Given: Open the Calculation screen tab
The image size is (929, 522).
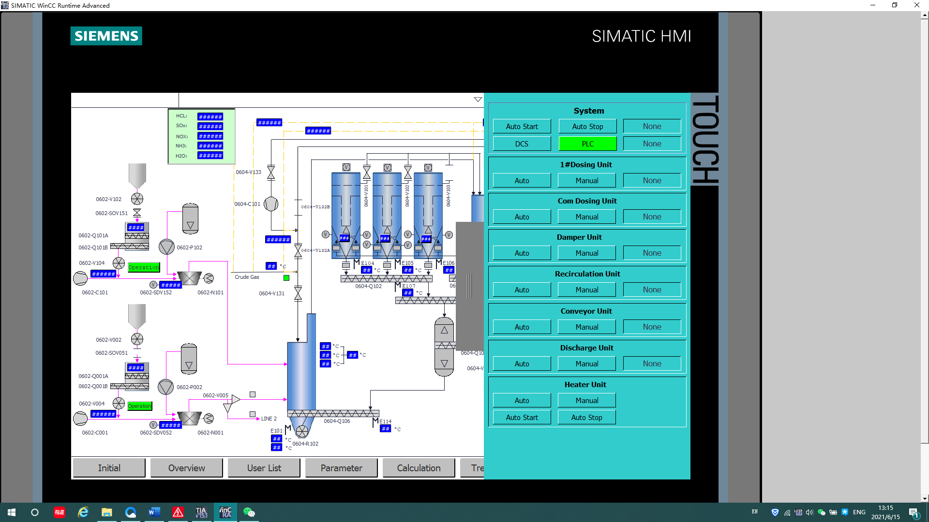Looking at the screenshot, I should (x=419, y=468).
